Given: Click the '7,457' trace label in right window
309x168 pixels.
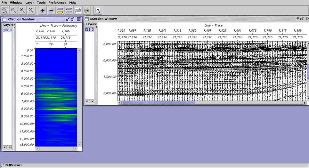Looking at the screenshot, I should click(207, 30).
